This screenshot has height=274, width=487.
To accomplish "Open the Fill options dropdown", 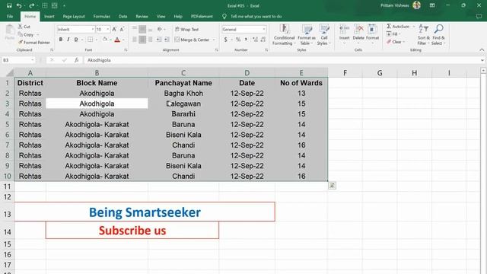I will pyautogui.click(x=394, y=33).
